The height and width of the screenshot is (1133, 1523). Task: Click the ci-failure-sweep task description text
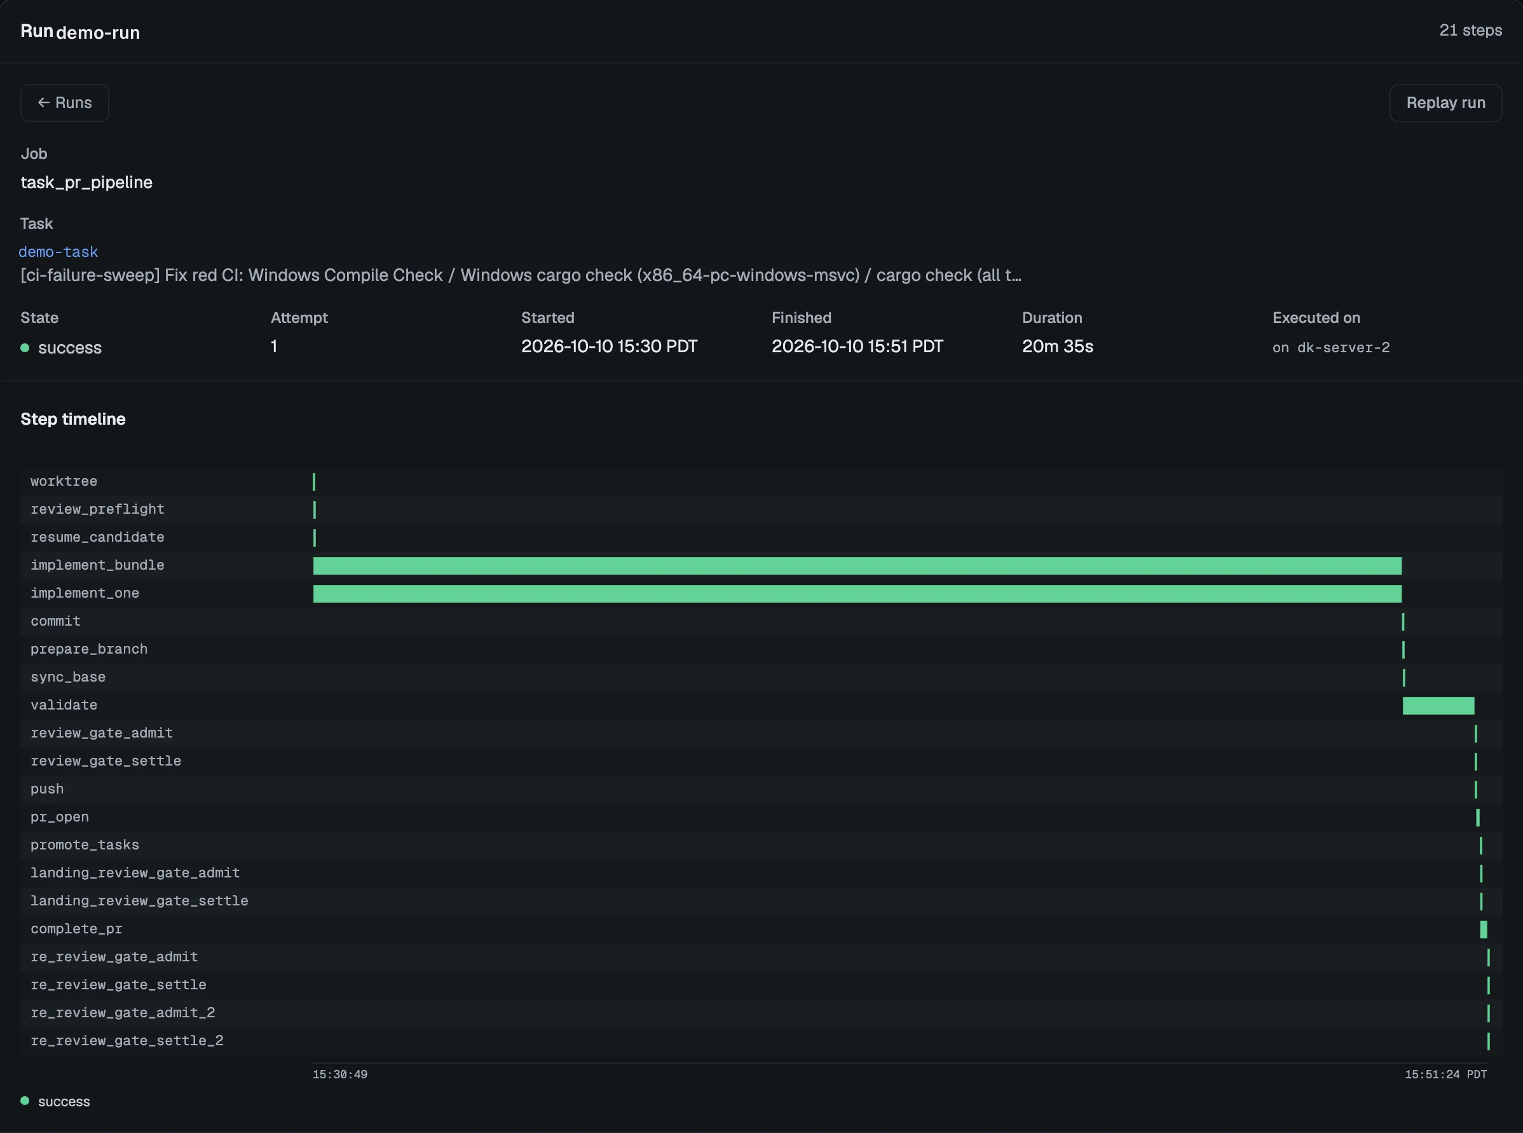[x=521, y=275]
